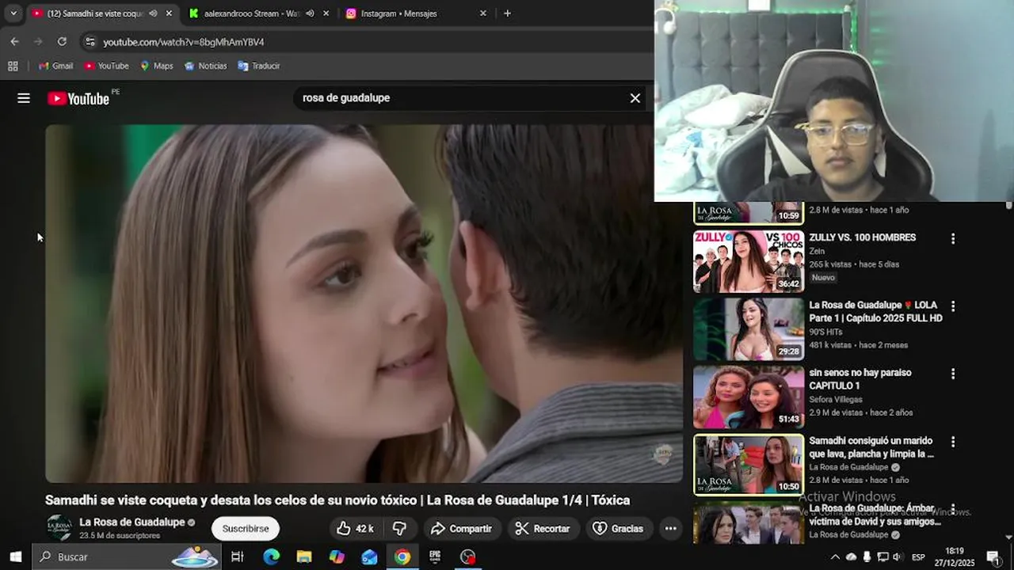Switch to the Instagram Mensajes tab
1014x570 pixels.
pos(398,13)
